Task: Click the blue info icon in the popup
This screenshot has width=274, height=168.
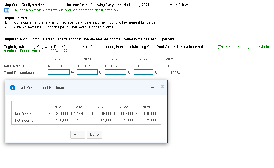Action: tap(12, 87)
